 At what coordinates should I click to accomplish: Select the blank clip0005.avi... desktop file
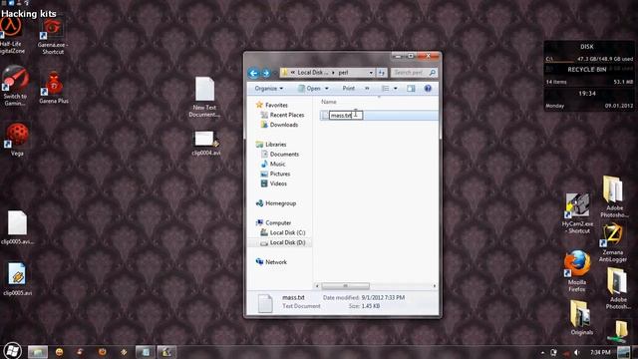pyautogui.click(x=18, y=227)
